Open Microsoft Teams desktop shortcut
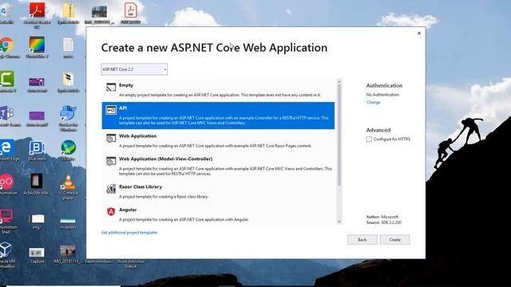511x287 pixels. pyautogui.click(x=6, y=113)
